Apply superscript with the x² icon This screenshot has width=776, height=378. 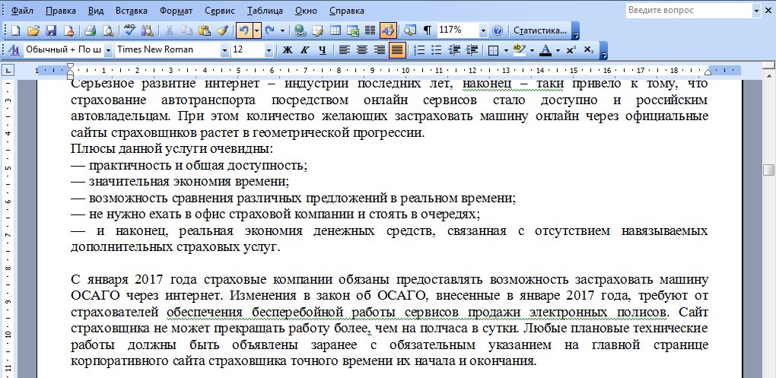click(x=571, y=50)
